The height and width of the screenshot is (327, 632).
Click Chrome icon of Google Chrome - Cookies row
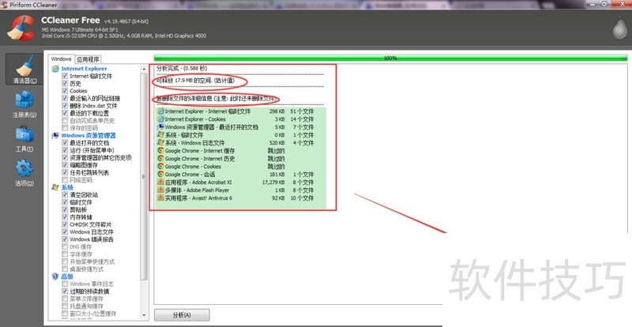(x=161, y=166)
